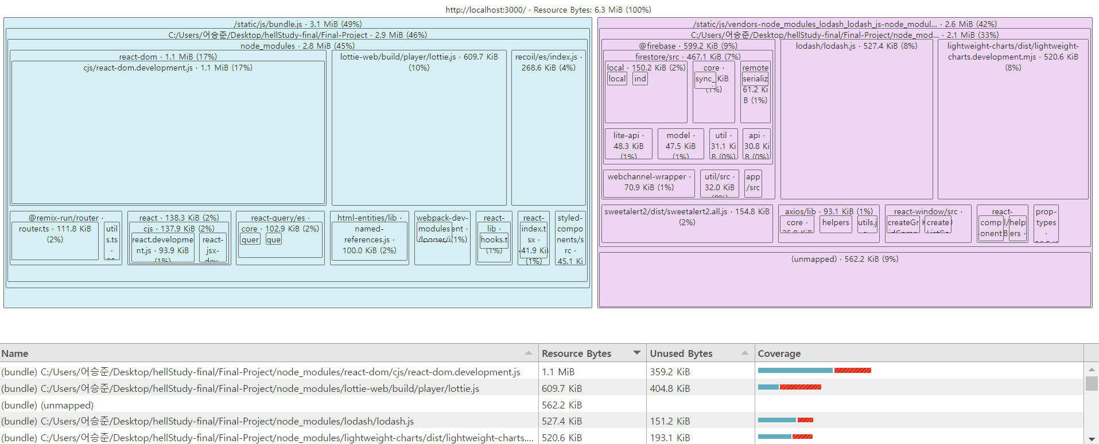The image size is (1099, 444).
Task: Select lightweight-charts.development.mjs treemap block
Action: [1013, 119]
